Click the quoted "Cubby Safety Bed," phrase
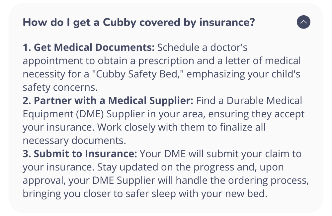Viewport: 332px width, 216px height. coord(138,74)
